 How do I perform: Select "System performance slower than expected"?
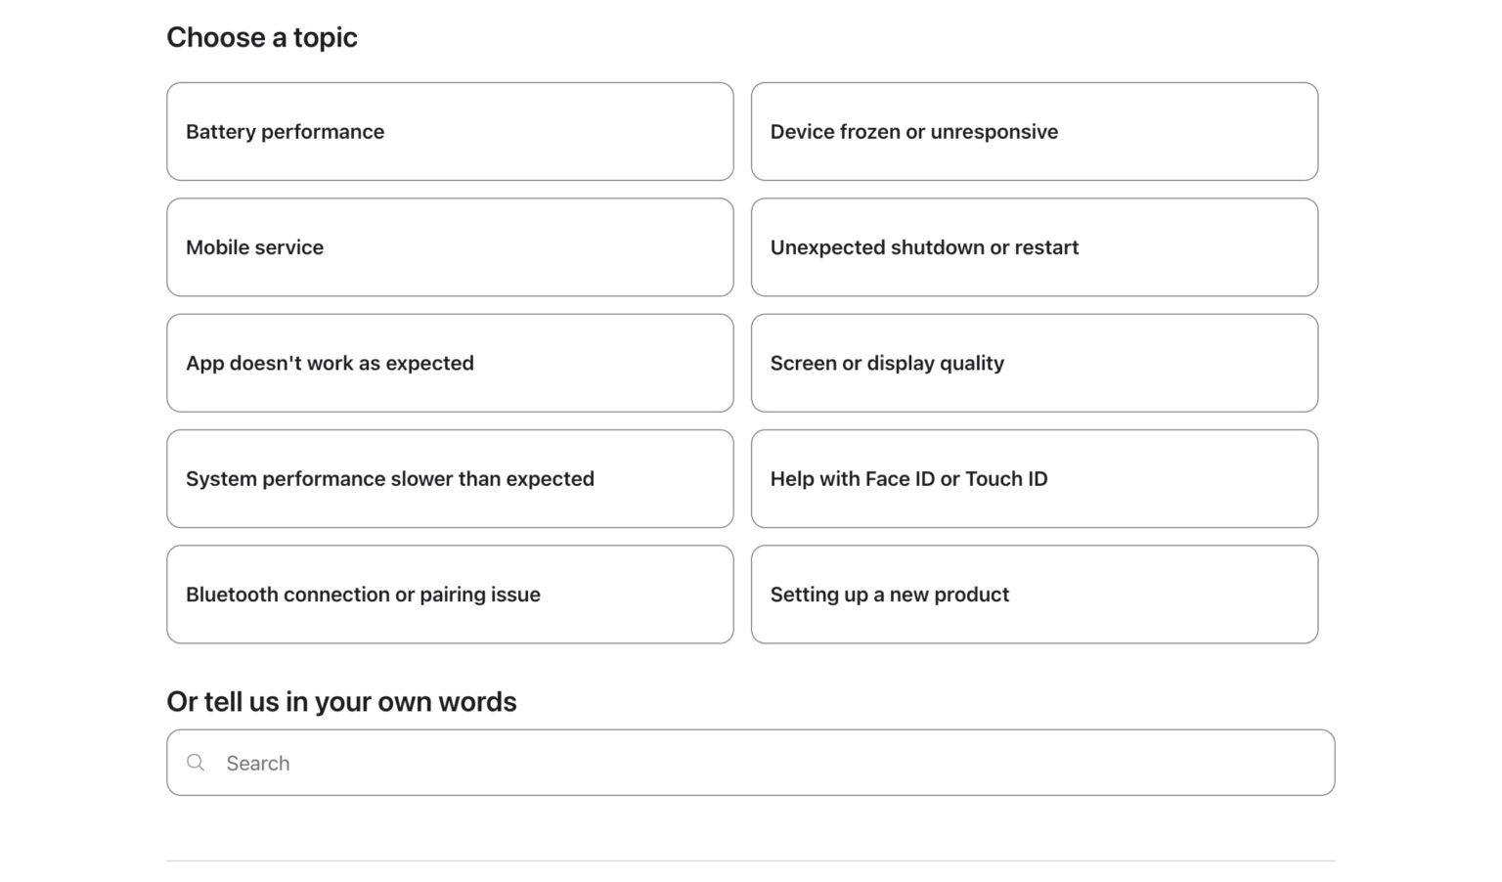click(x=450, y=478)
